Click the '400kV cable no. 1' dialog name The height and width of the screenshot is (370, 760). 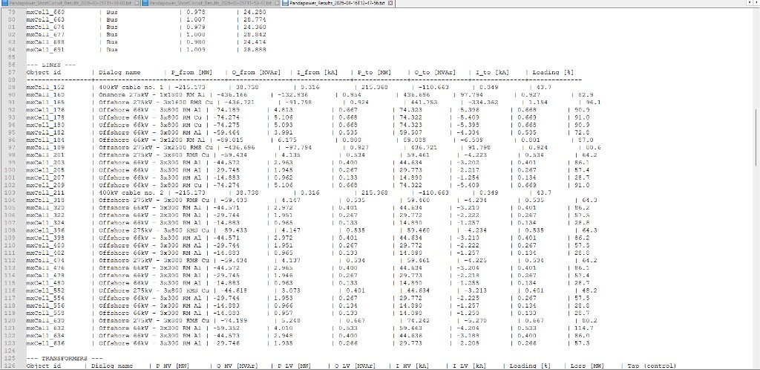click(x=130, y=87)
